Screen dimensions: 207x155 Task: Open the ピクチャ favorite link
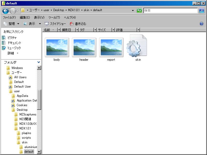tap(12, 38)
